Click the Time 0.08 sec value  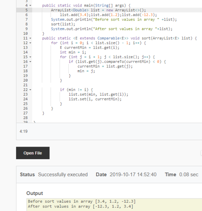click(189, 175)
